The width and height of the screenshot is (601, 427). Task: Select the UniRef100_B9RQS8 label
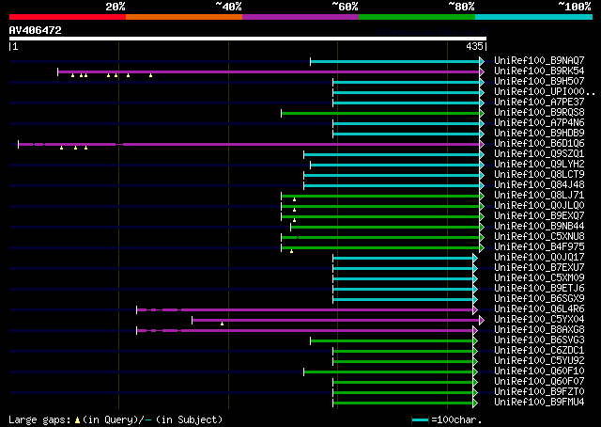(539, 113)
